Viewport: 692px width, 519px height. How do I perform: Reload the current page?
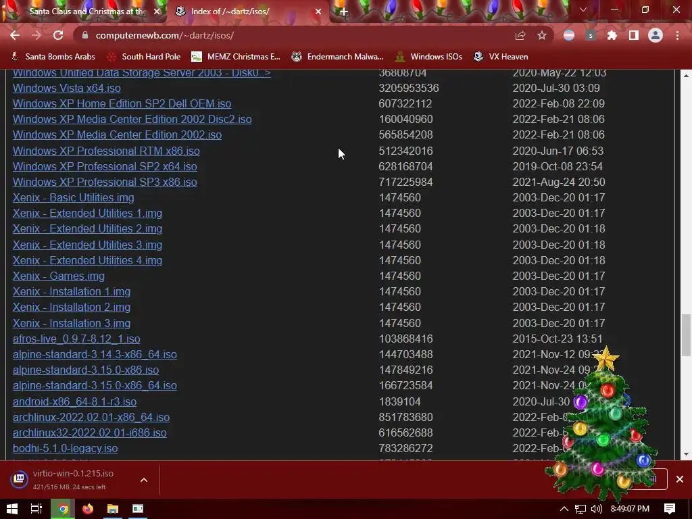click(x=58, y=35)
